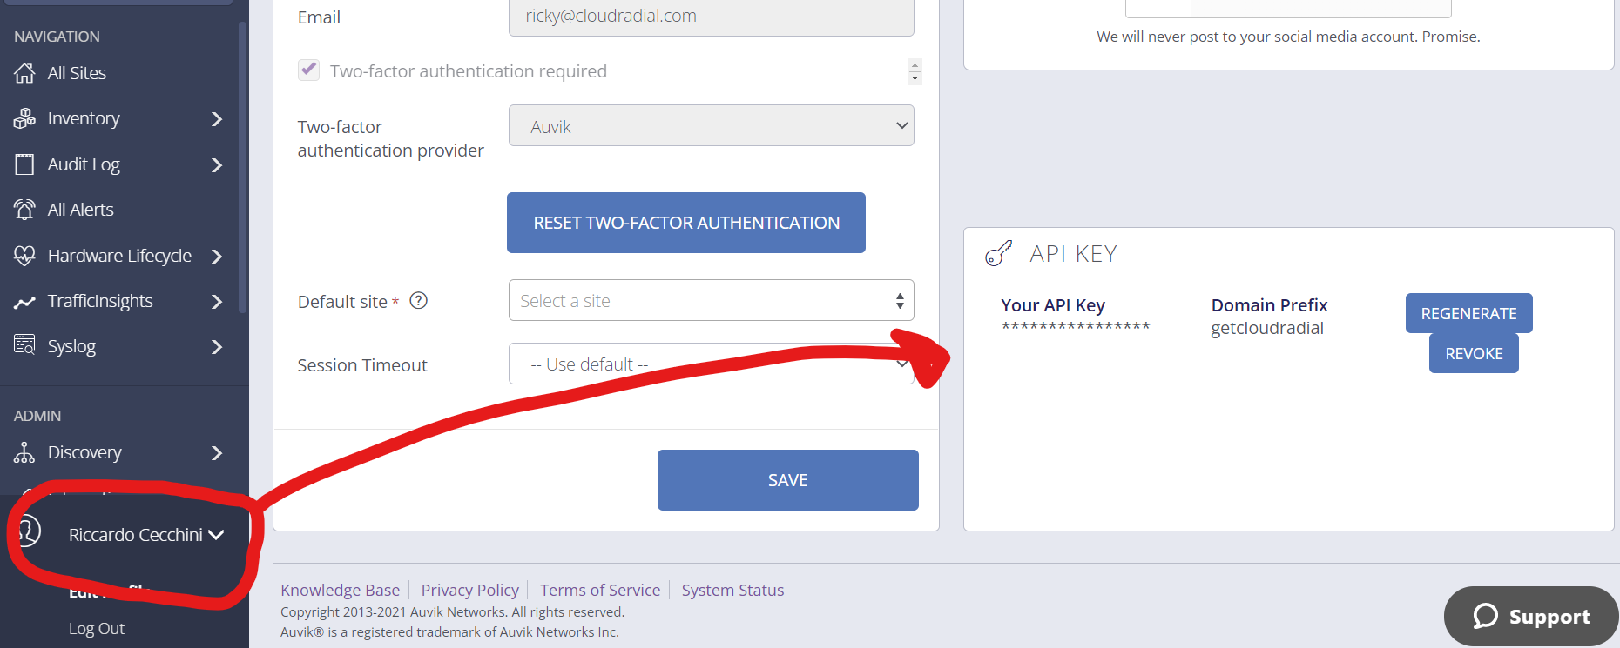Click the Hardware Lifecycle heart icon

pos(24,256)
